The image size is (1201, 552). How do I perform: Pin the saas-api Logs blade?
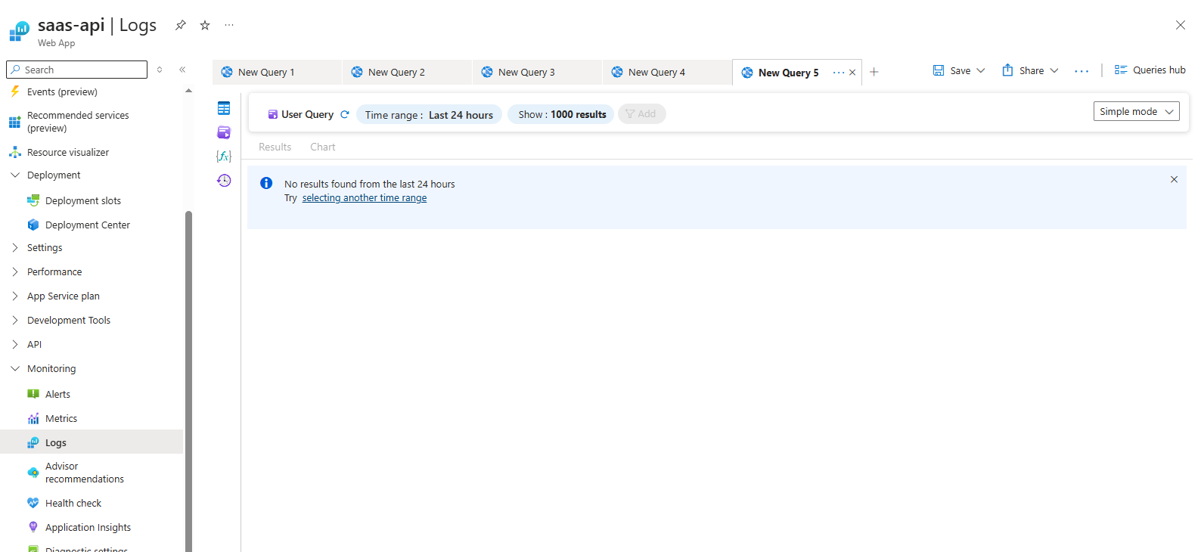[180, 25]
